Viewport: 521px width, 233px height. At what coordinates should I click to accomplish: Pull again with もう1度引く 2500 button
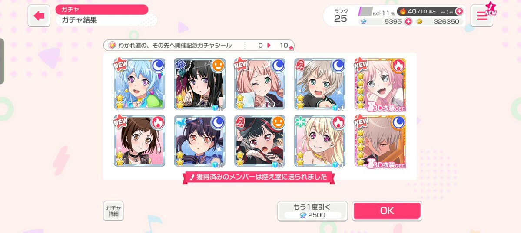point(312,211)
